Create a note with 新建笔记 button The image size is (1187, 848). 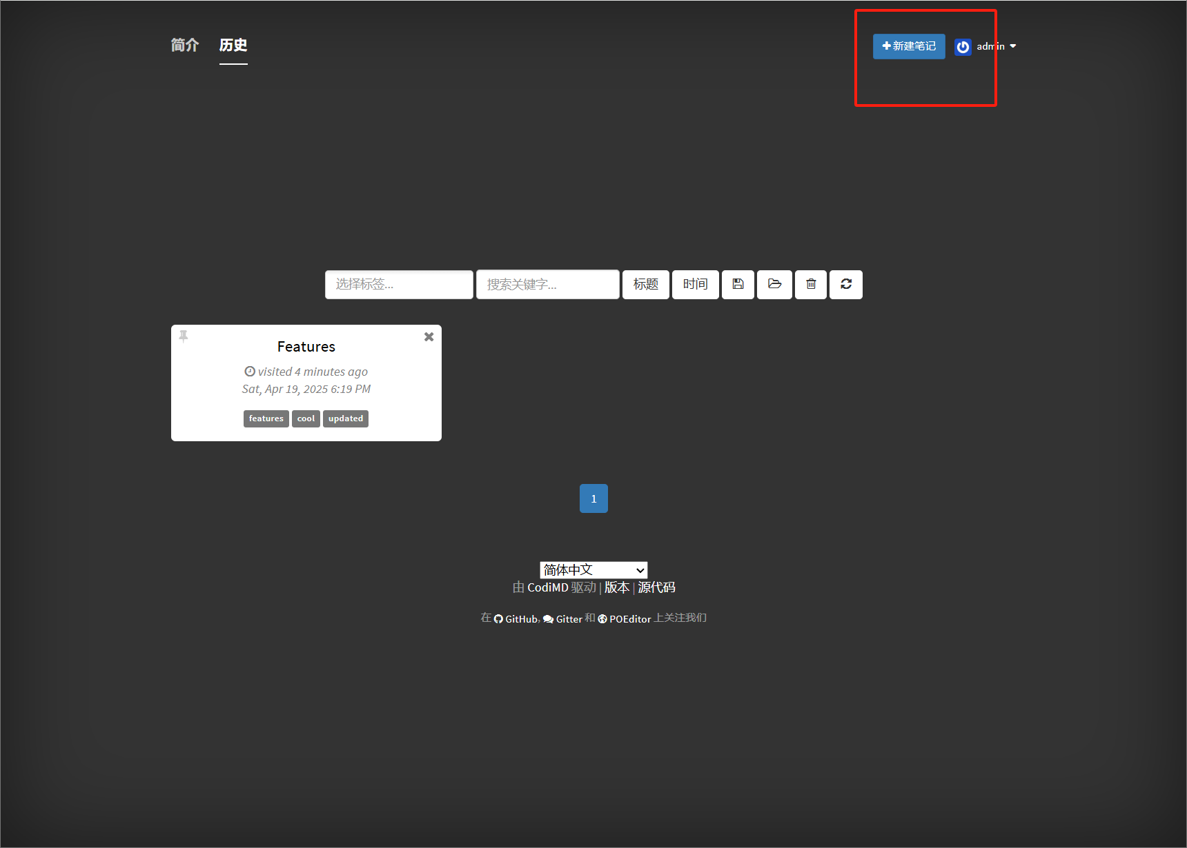(909, 46)
